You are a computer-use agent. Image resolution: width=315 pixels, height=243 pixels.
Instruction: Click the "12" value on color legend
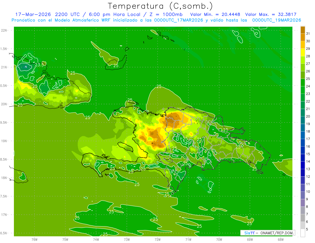308,176
